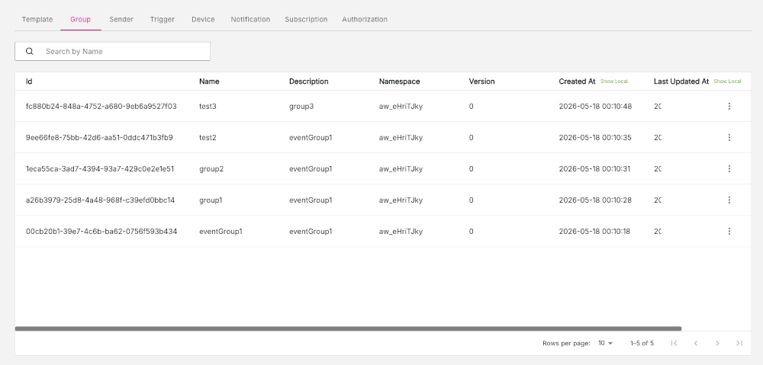Click created time 2026-05-18 00:10:48

click(595, 106)
